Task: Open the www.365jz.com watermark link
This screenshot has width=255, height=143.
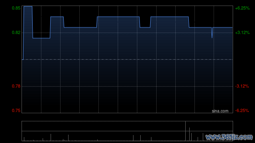Action: 229,137
